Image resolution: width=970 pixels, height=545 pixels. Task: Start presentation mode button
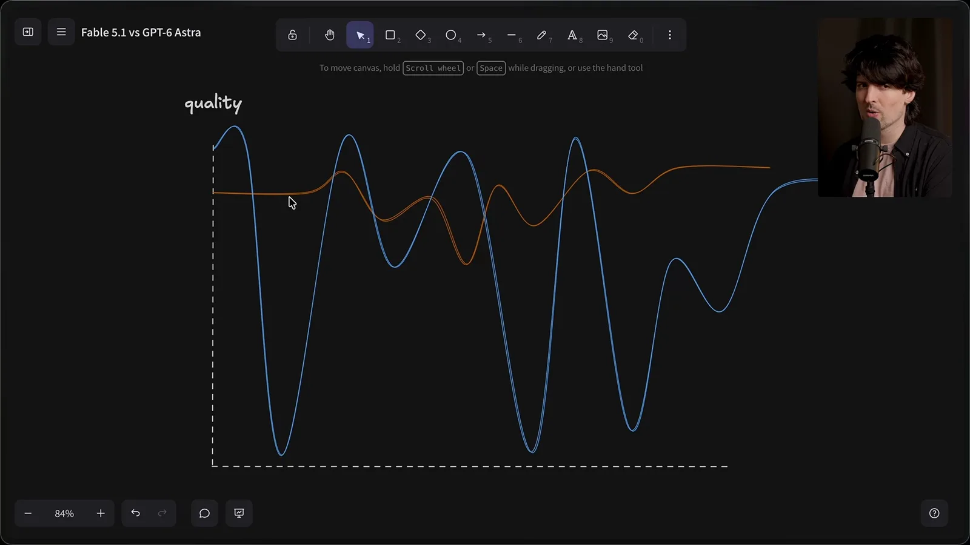pyautogui.click(x=239, y=513)
